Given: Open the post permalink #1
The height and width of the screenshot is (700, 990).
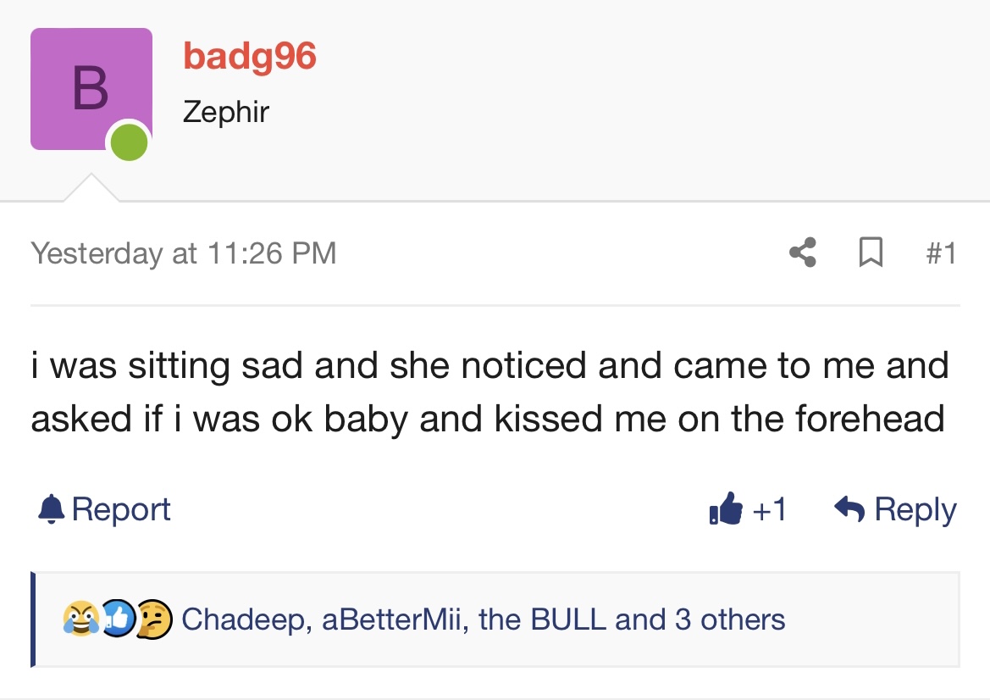Looking at the screenshot, I should click(x=941, y=253).
